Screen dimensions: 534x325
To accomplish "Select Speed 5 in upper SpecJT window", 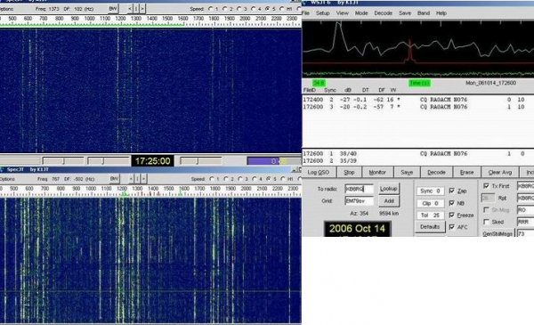I will click(268, 9).
